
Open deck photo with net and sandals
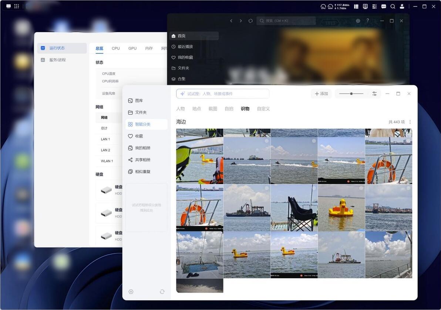coord(200,255)
